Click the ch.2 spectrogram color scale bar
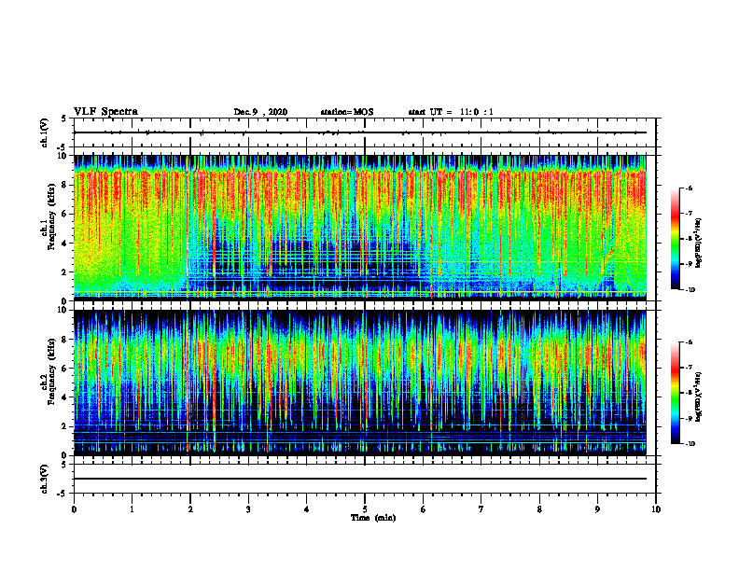Image resolution: width=739 pixels, height=571 pixels. pos(675,393)
